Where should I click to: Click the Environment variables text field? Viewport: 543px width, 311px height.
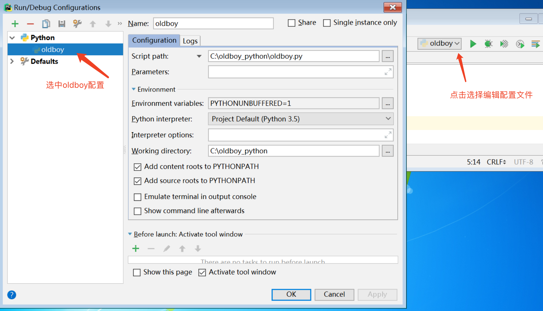click(294, 103)
